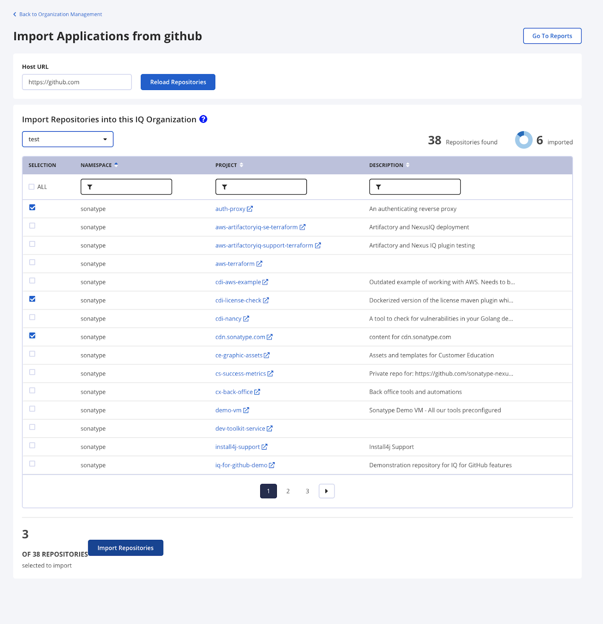Click the Back to Organization Management link
This screenshot has width=603, height=624.
coord(60,14)
